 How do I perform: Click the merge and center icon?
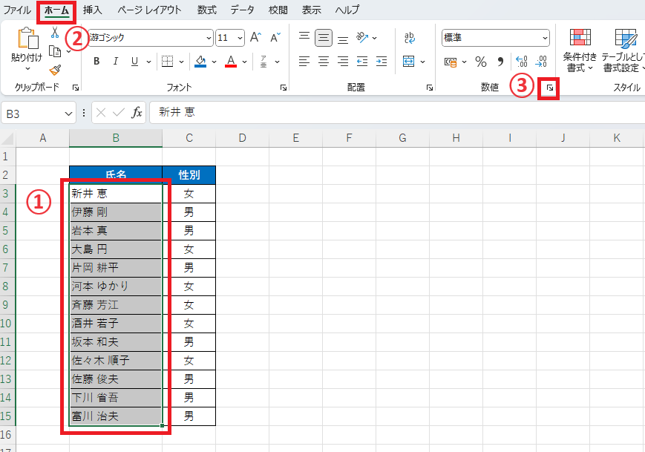point(408,62)
